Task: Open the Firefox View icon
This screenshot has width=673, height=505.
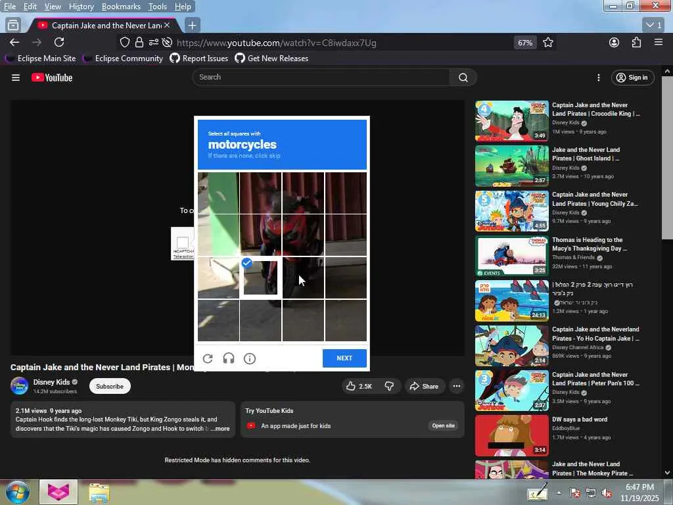Action: click(13, 26)
